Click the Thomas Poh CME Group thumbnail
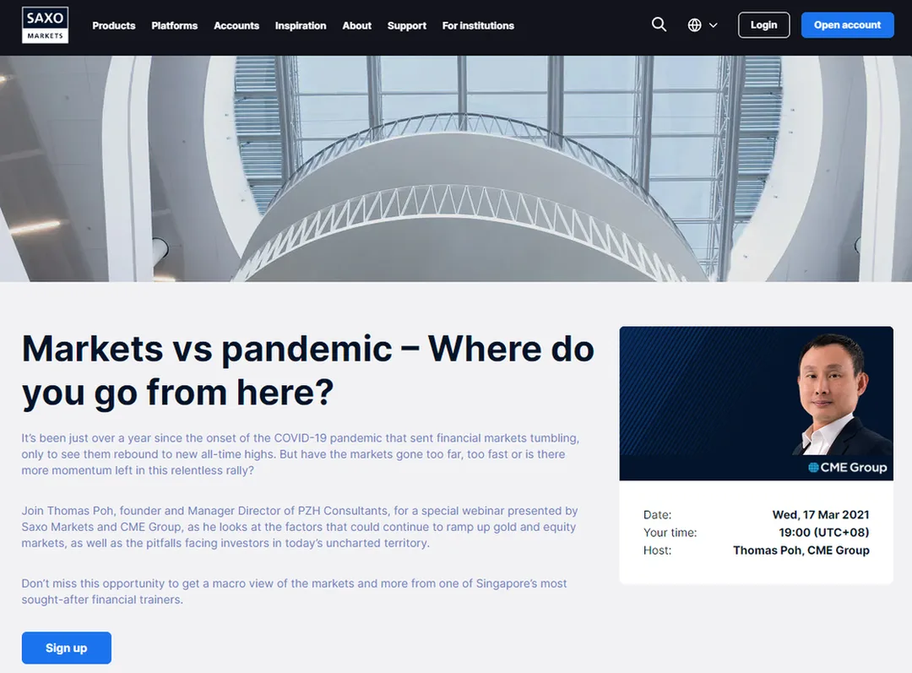Viewport: 912px width, 673px height. [756, 403]
